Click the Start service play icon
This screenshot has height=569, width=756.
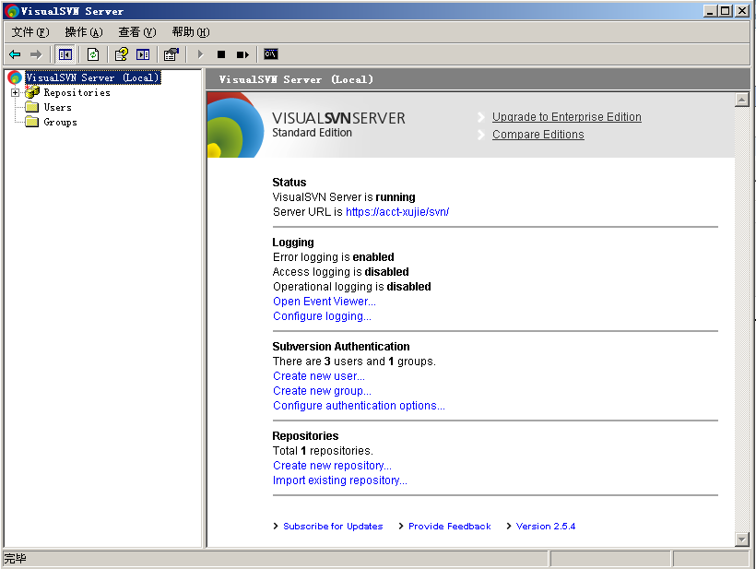tap(201, 54)
